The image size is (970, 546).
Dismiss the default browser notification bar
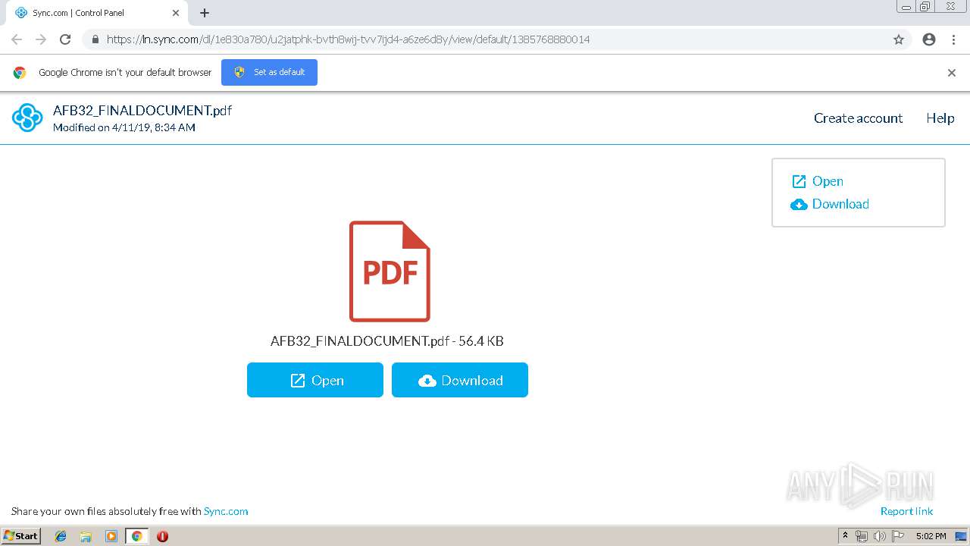(952, 73)
